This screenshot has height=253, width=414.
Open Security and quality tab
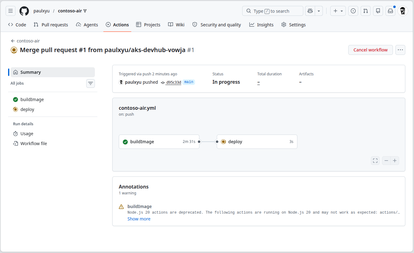click(217, 24)
